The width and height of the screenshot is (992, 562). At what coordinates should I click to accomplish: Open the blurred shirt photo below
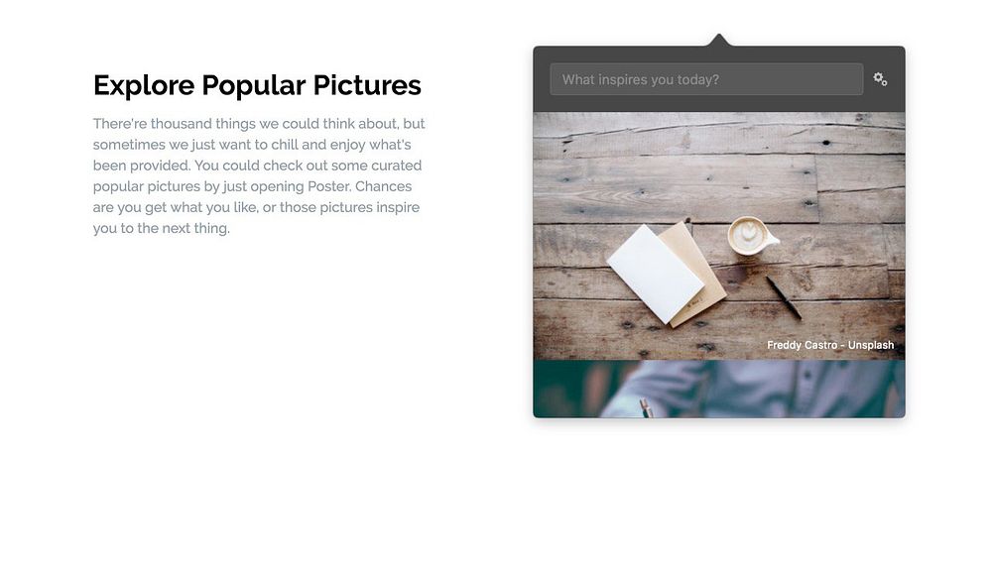pyautogui.click(x=718, y=389)
